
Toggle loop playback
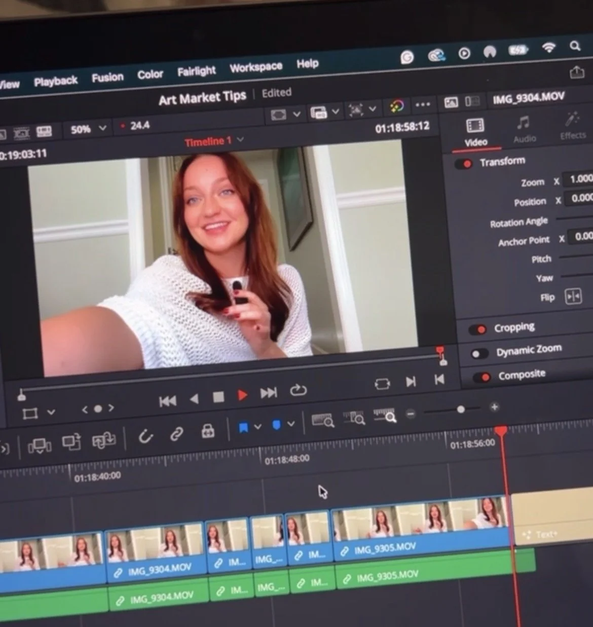pos(299,390)
